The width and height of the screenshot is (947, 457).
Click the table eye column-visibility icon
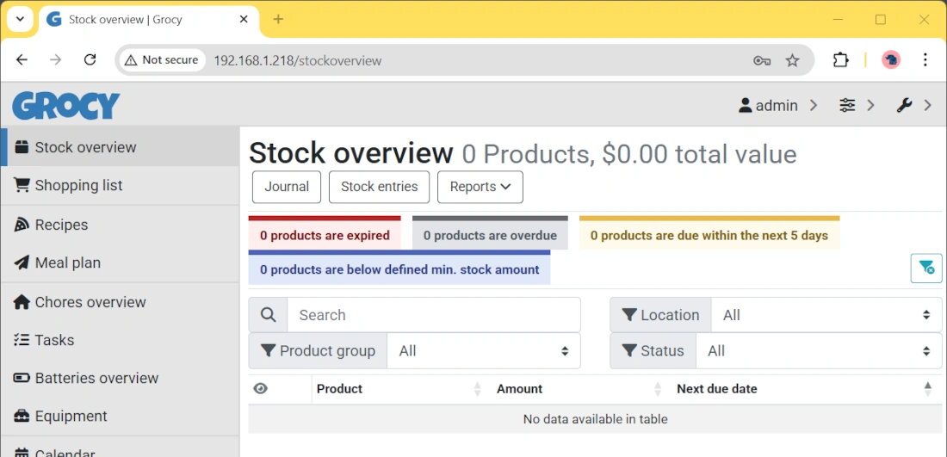(x=260, y=389)
